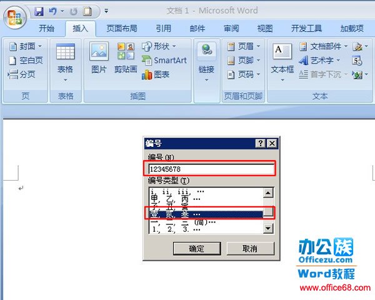Open the 邮件 tab

tap(197, 29)
